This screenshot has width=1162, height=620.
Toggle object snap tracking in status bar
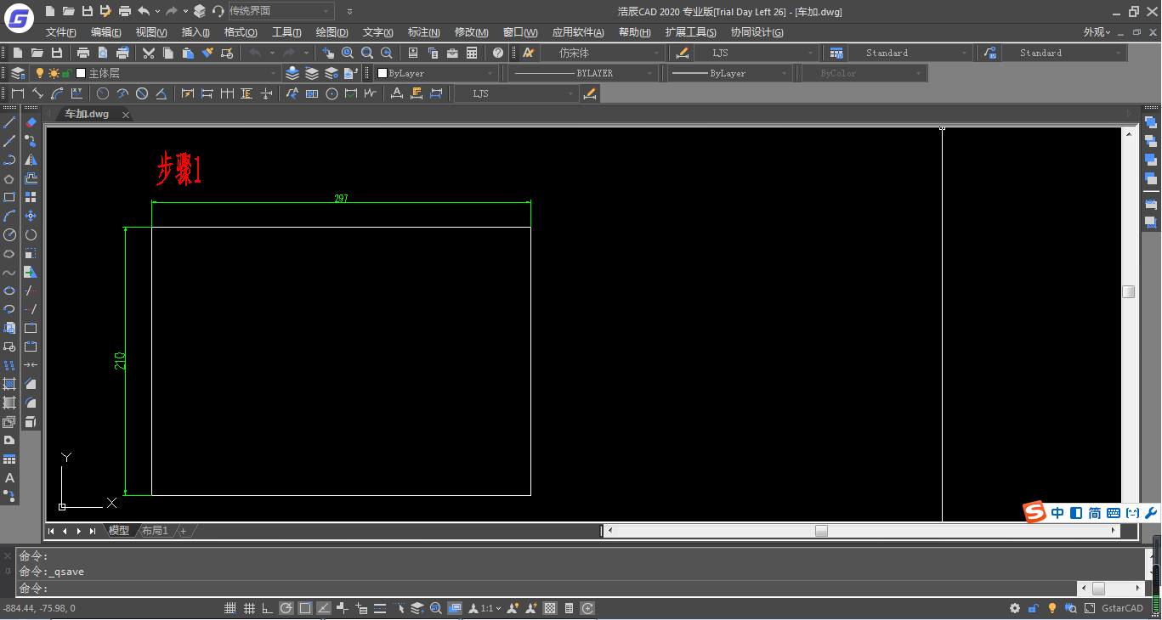[324, 608]
